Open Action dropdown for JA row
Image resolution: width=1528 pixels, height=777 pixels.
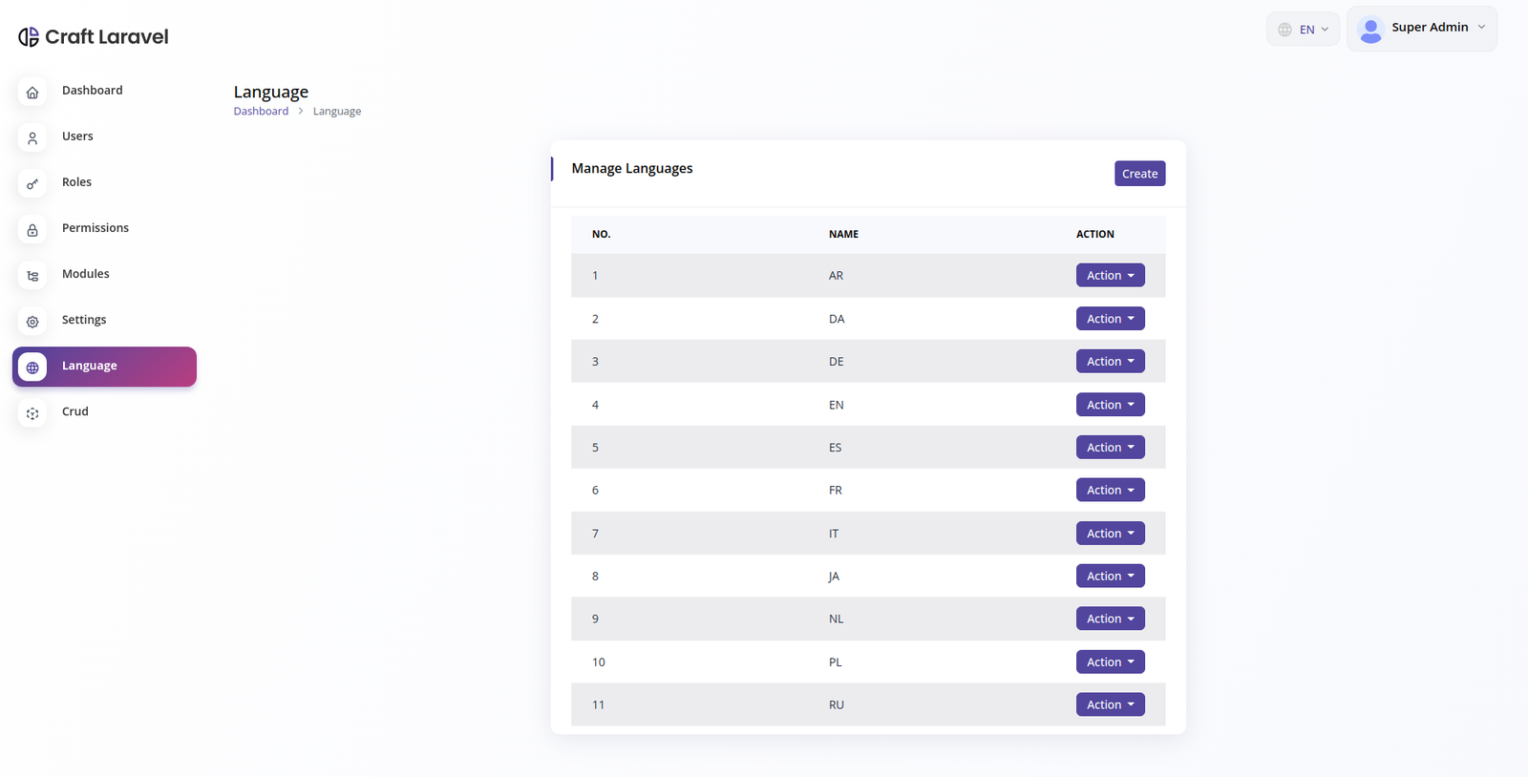(1110, 577)
